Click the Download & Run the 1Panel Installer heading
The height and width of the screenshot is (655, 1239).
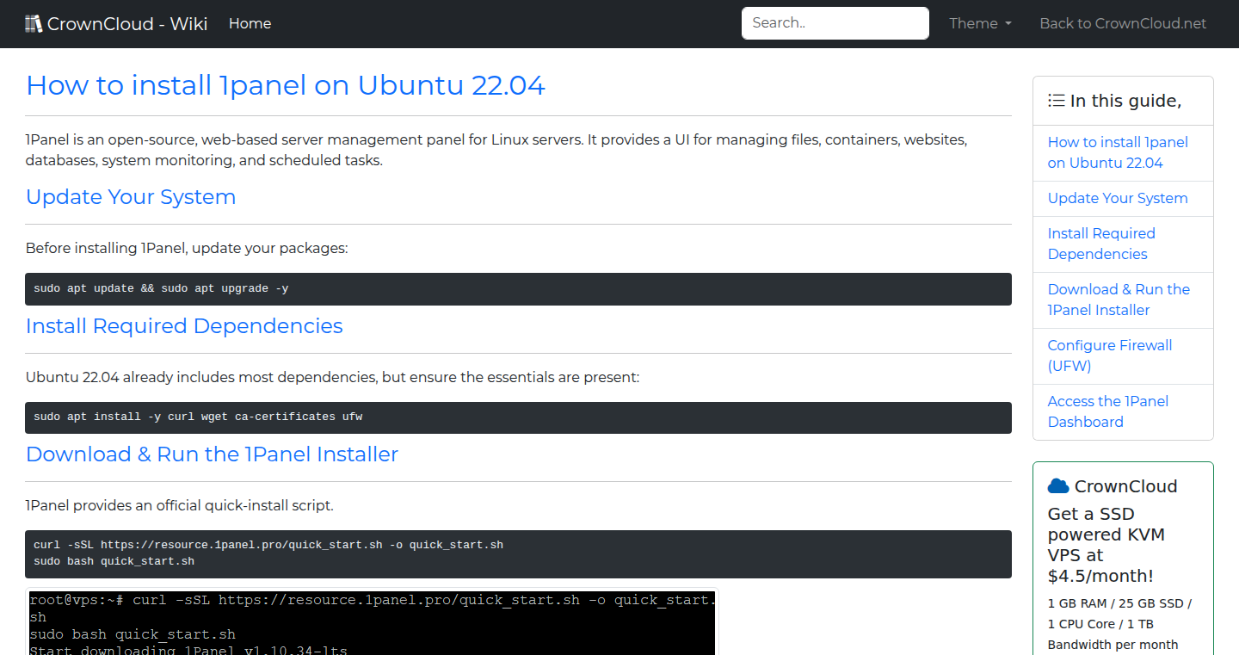212,454
